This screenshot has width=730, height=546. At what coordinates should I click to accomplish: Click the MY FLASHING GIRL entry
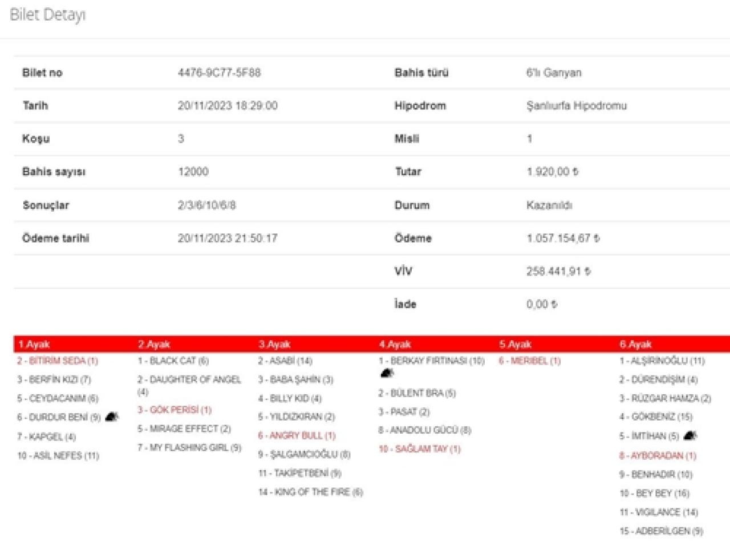click(x=189, y=447)
